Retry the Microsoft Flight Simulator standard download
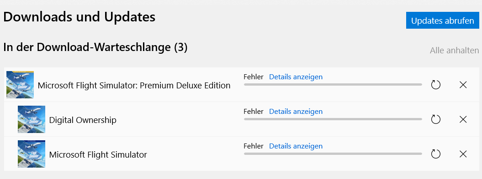Image resolution: width=482 pixels, height=179 pixels. [x=435, y=154]
